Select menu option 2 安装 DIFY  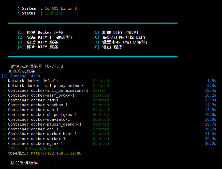coord(45,37)
